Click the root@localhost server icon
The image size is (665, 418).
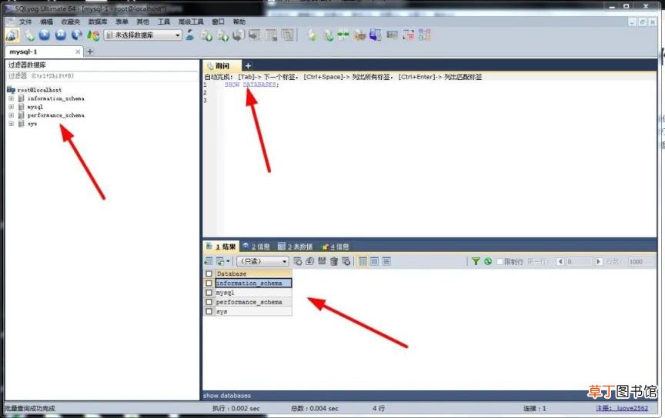tap(11, 90)
